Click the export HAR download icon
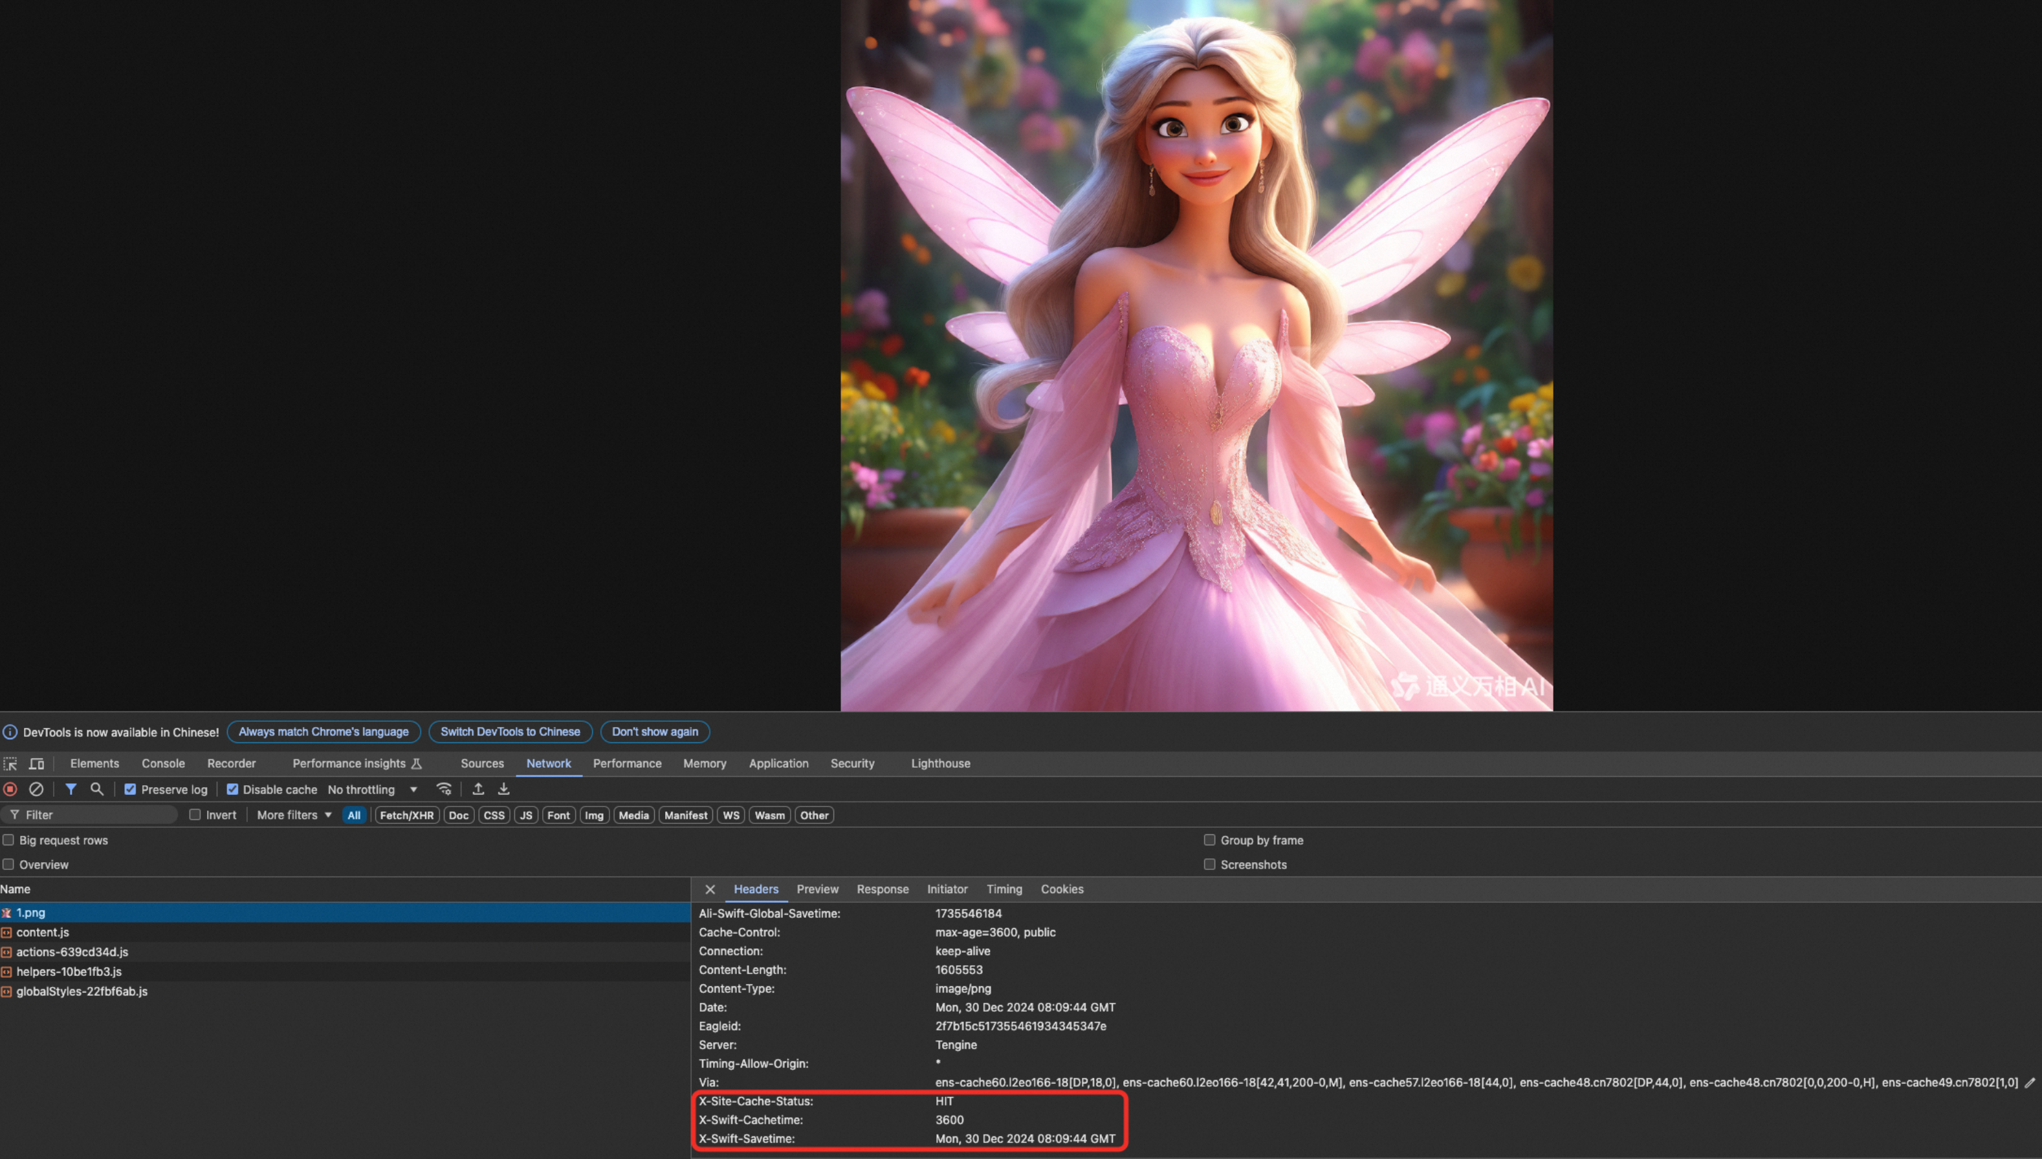Image resolution: width=2042 pixels, height=1159 pixels. (x=504, y=789)
